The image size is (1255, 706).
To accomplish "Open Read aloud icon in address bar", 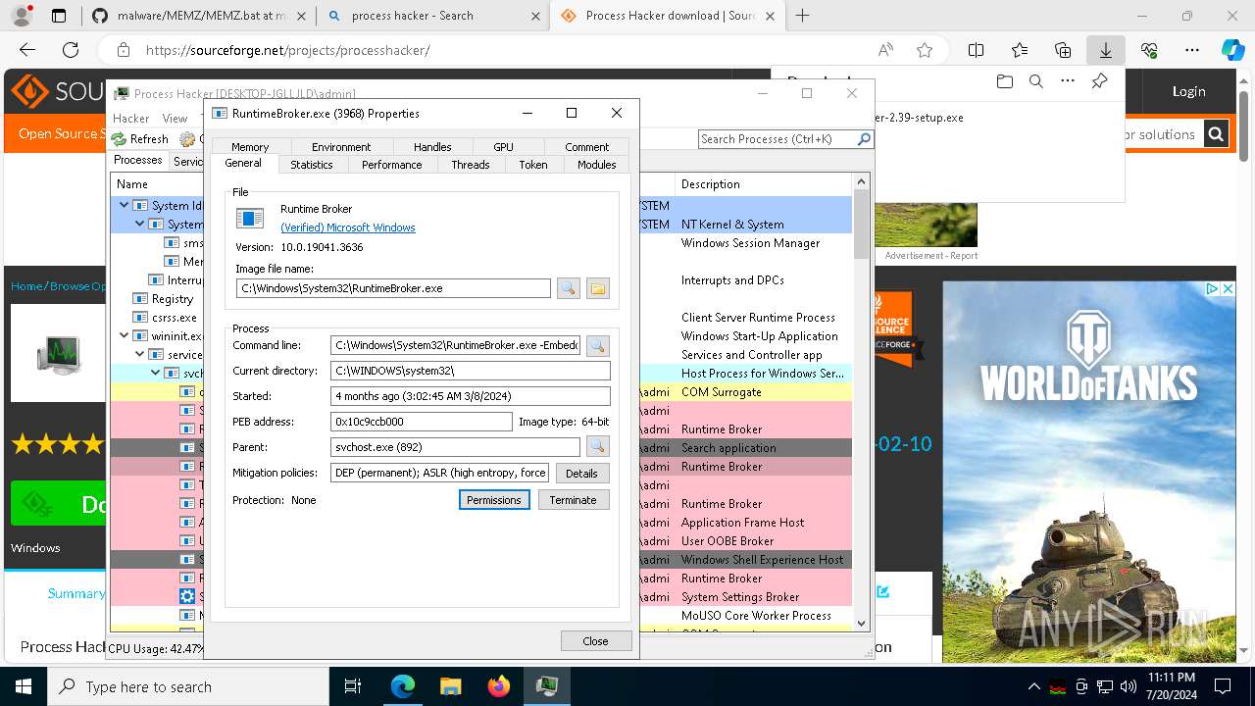I will pos(885,50).
